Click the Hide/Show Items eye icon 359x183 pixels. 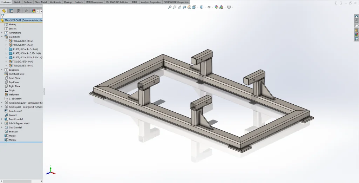pos(209,7)
